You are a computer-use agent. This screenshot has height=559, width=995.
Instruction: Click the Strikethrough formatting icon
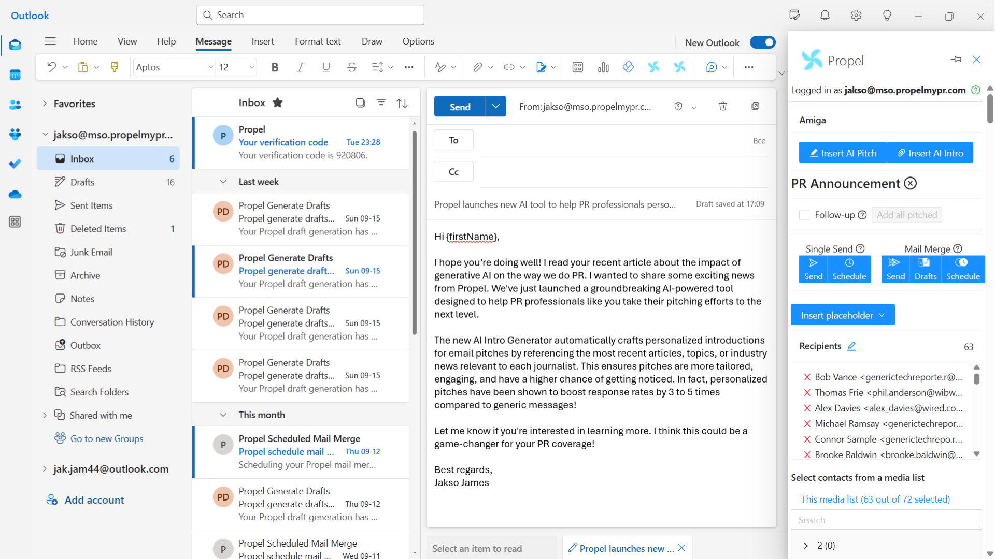click(x=352, y=67)
